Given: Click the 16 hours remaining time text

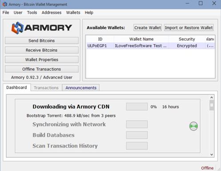Looking at the screenshot, I should (170, 107).
